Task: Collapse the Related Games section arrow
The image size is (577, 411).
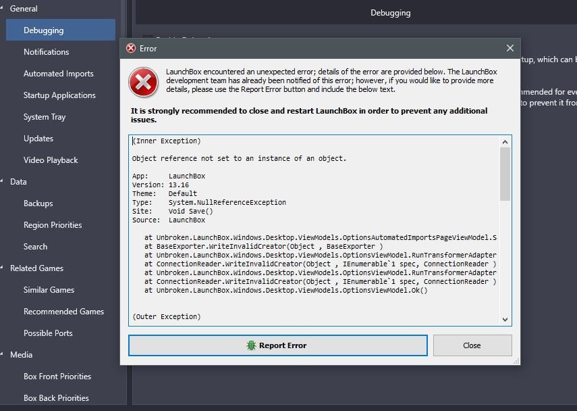Action: [2, 268]
